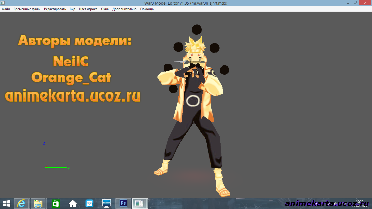Open the Дополнительно menu

pos(124,9)
